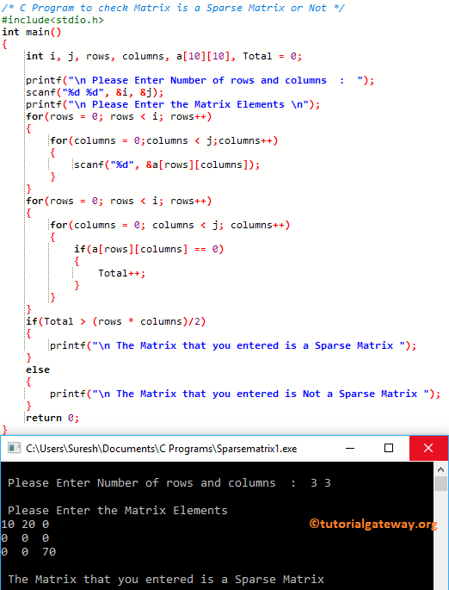
Task: Click the console vertical scrollbar thumb
Action: 440,483
